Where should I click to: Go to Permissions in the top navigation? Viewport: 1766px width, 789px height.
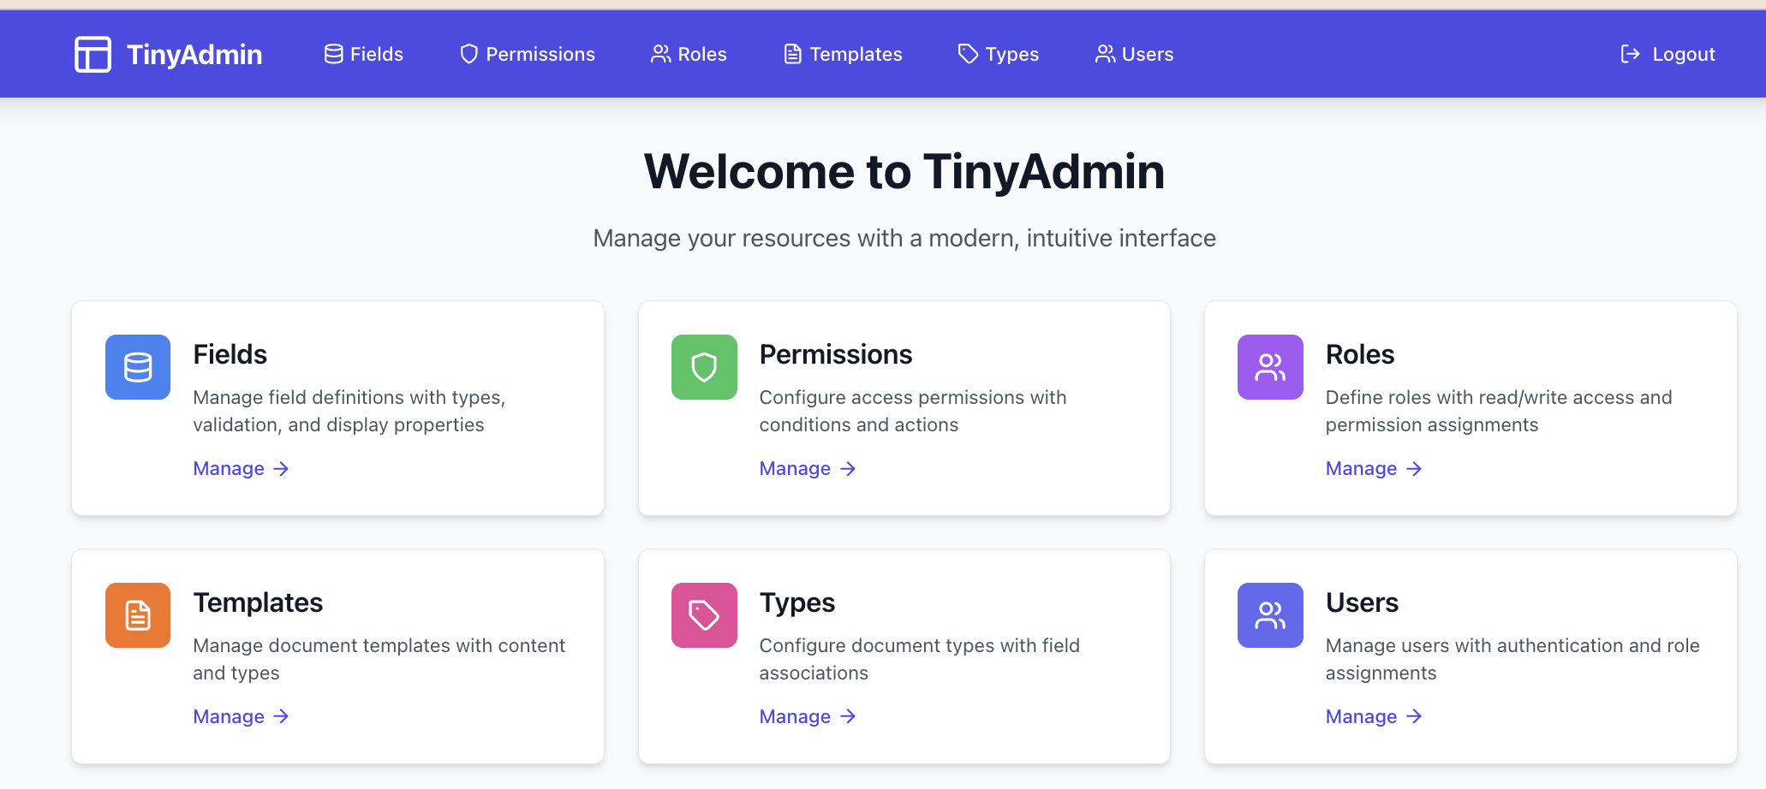[x=528, y=55]
